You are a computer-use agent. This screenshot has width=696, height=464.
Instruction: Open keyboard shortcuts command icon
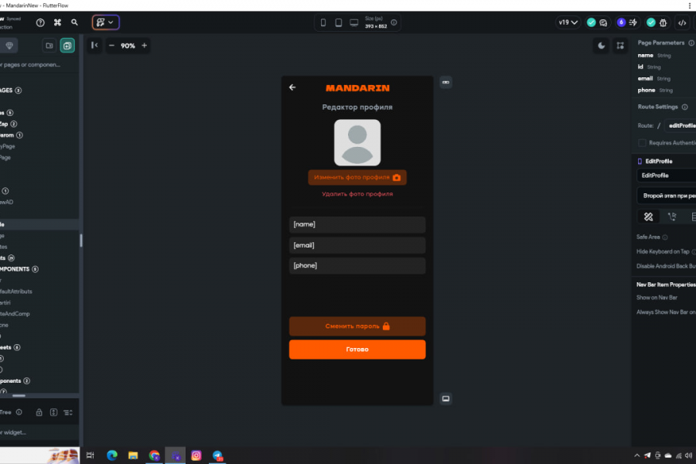[57, 22]
